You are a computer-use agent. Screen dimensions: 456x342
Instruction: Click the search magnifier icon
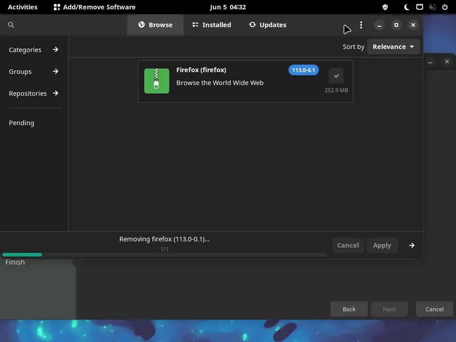pos(11,25)
